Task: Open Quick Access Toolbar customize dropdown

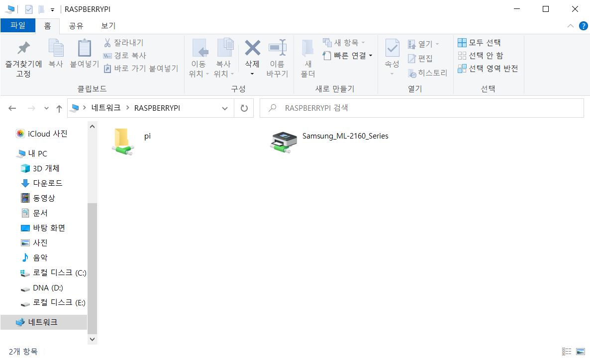Action: 52,10
